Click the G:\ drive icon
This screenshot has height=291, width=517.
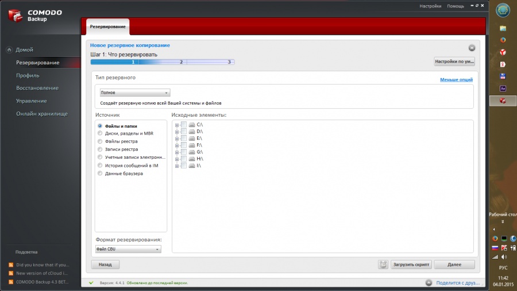(x=191, y=152)
